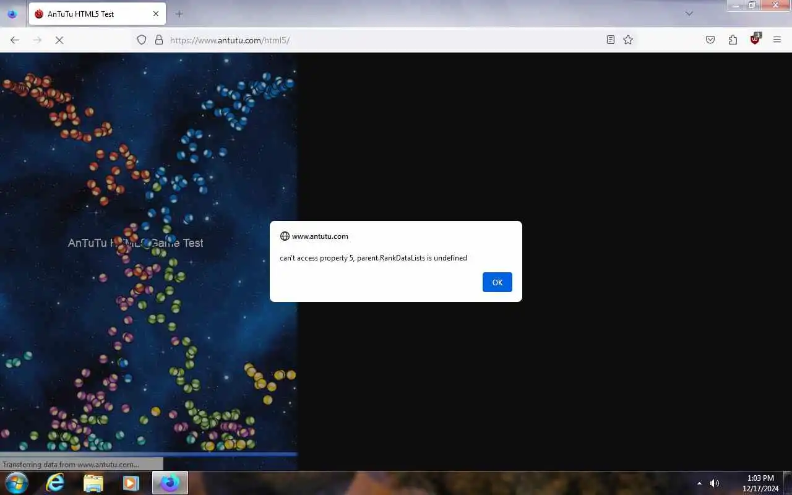This screenshot has height=495, width=792.
Task: Go back to the previous page
Action: click(15, 40)
